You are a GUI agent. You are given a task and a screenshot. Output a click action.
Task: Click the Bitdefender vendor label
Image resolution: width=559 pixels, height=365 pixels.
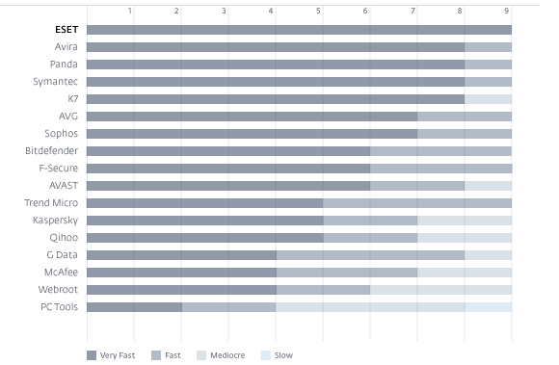(x=51, y=151)
